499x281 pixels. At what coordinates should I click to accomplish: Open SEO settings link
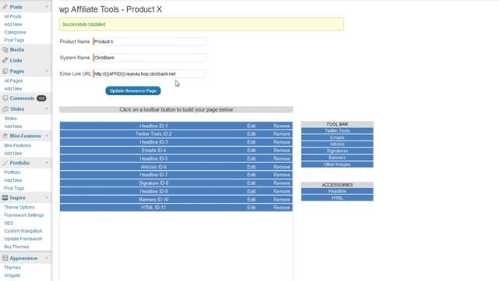click(x=9, y=223)
